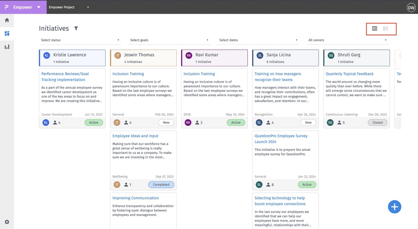
Task: Click the Initiatives filter funnel icon
Action: (x=76, y=28)
